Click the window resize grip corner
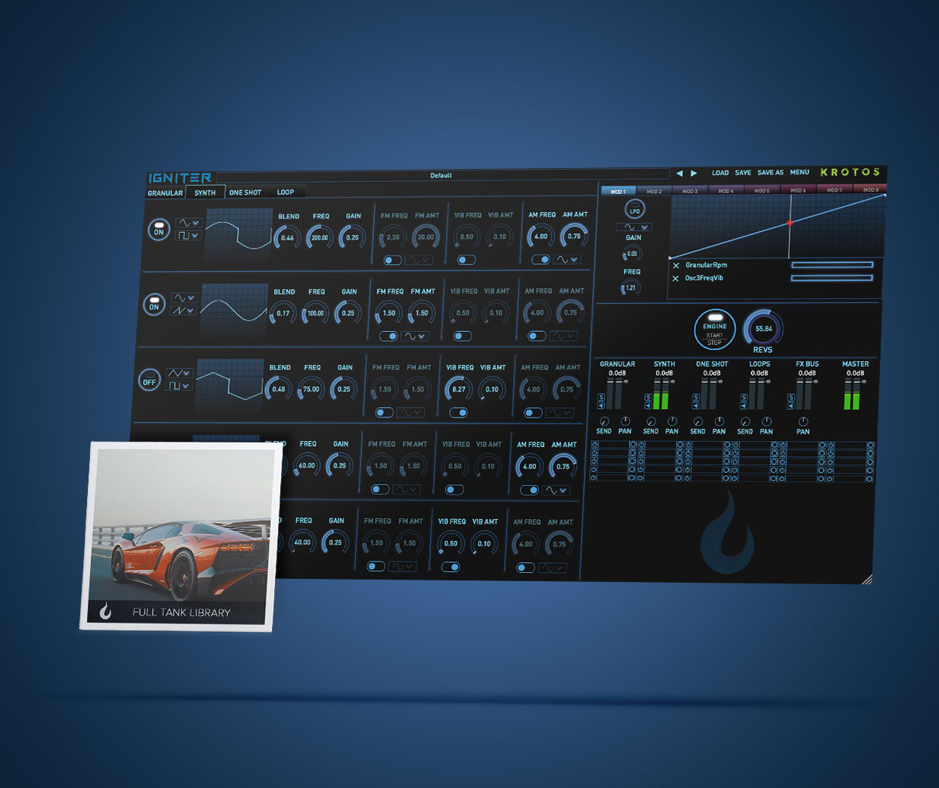Screen dimensions: 939x788 [867, 580]
